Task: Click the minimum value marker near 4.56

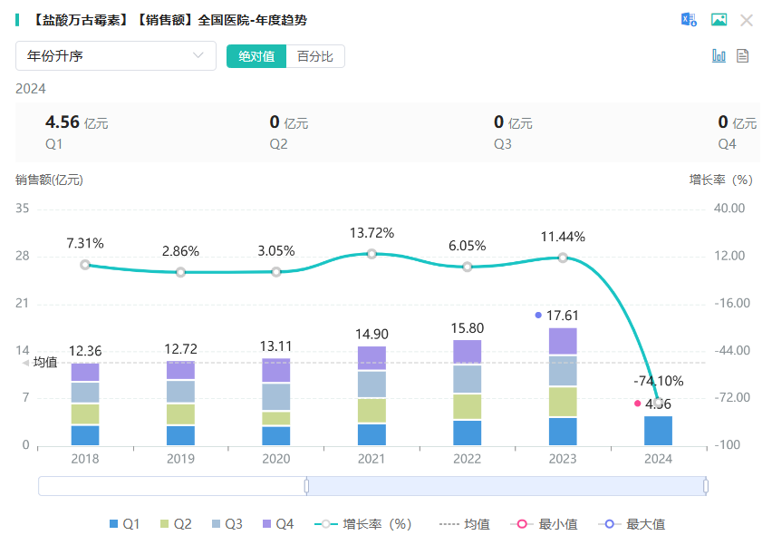Action: [x=638, y=404]
